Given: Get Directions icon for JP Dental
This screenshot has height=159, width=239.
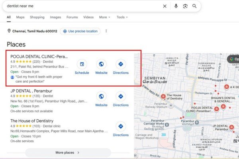Looking at the screenshot, I should tap(121, 96).
